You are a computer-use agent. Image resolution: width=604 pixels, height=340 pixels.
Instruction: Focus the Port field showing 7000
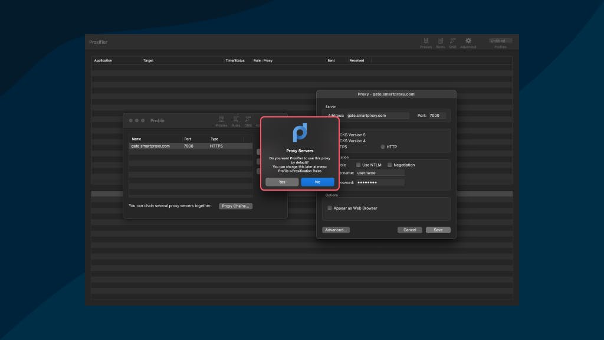437,116
